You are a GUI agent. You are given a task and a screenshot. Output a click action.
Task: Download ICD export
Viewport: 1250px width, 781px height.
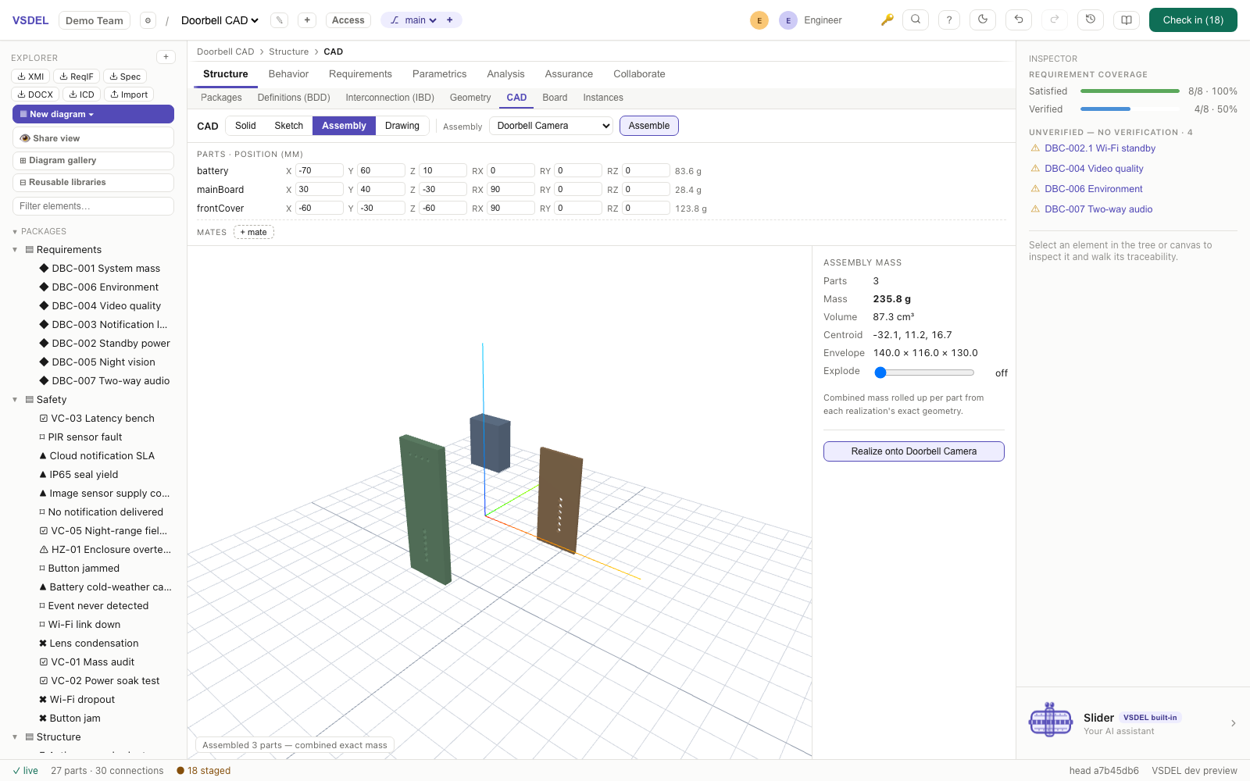click(x=81, y=95)
